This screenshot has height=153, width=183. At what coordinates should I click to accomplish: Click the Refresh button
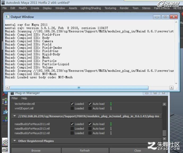pos(85,151)
